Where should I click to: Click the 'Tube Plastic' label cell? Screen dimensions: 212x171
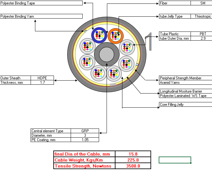[175, 34]
